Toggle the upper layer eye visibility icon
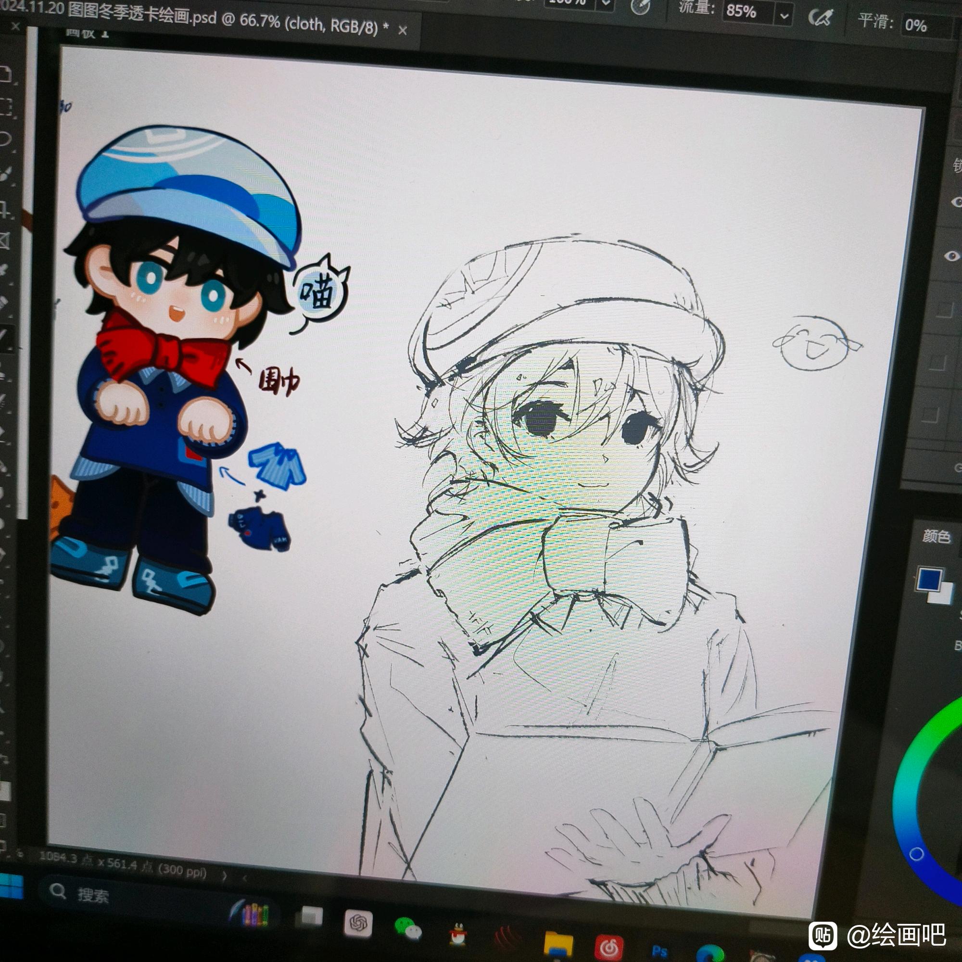 (956, 202)
